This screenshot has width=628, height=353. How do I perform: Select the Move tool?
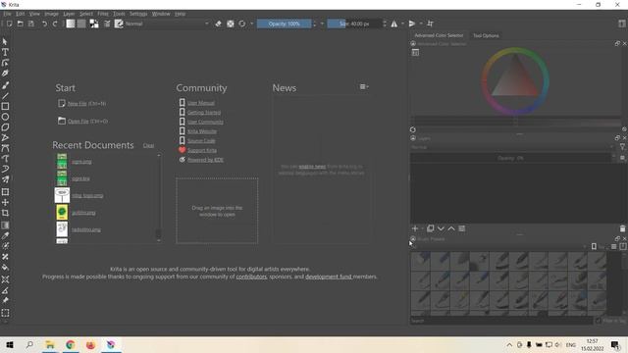coord(5,203)
